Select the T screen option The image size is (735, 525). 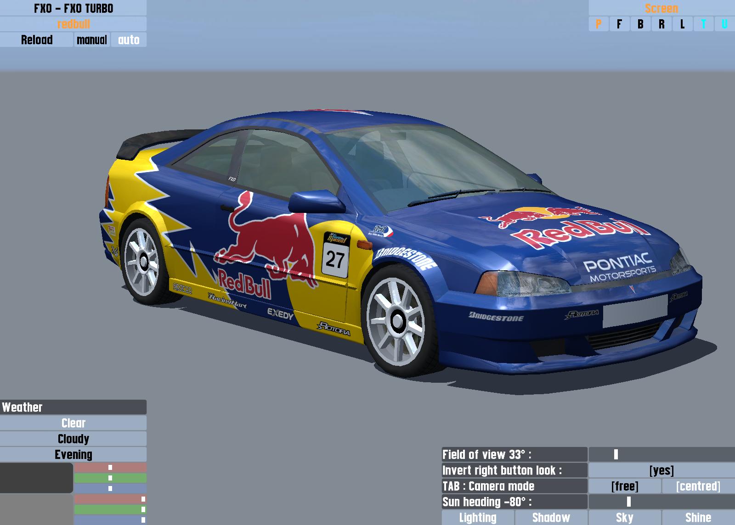coord(703,24)
